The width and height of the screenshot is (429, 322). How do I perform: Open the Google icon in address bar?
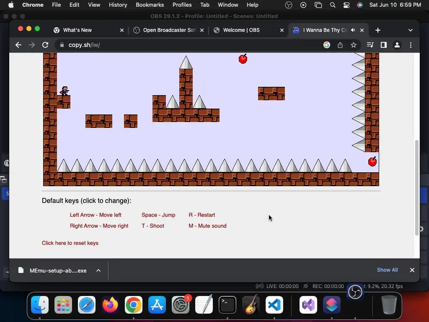tap(327, 45)
